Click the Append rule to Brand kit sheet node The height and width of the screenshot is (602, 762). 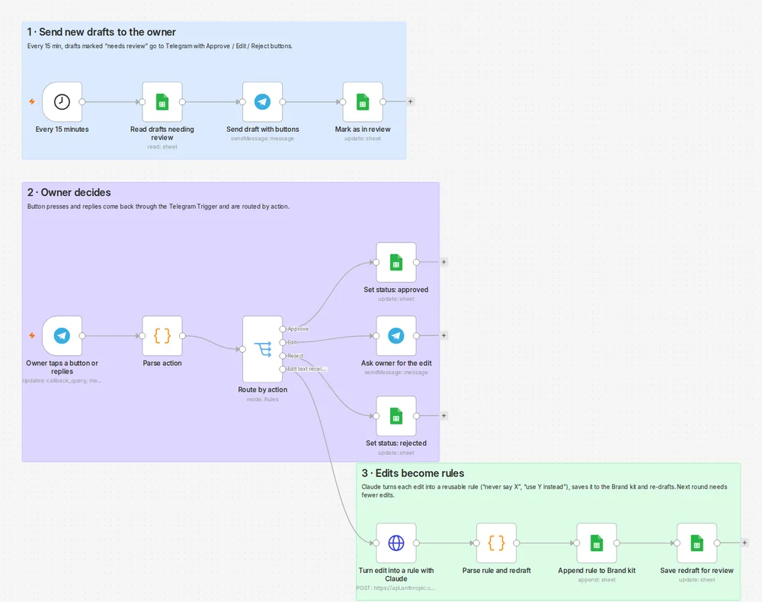(x=597, y=543)
